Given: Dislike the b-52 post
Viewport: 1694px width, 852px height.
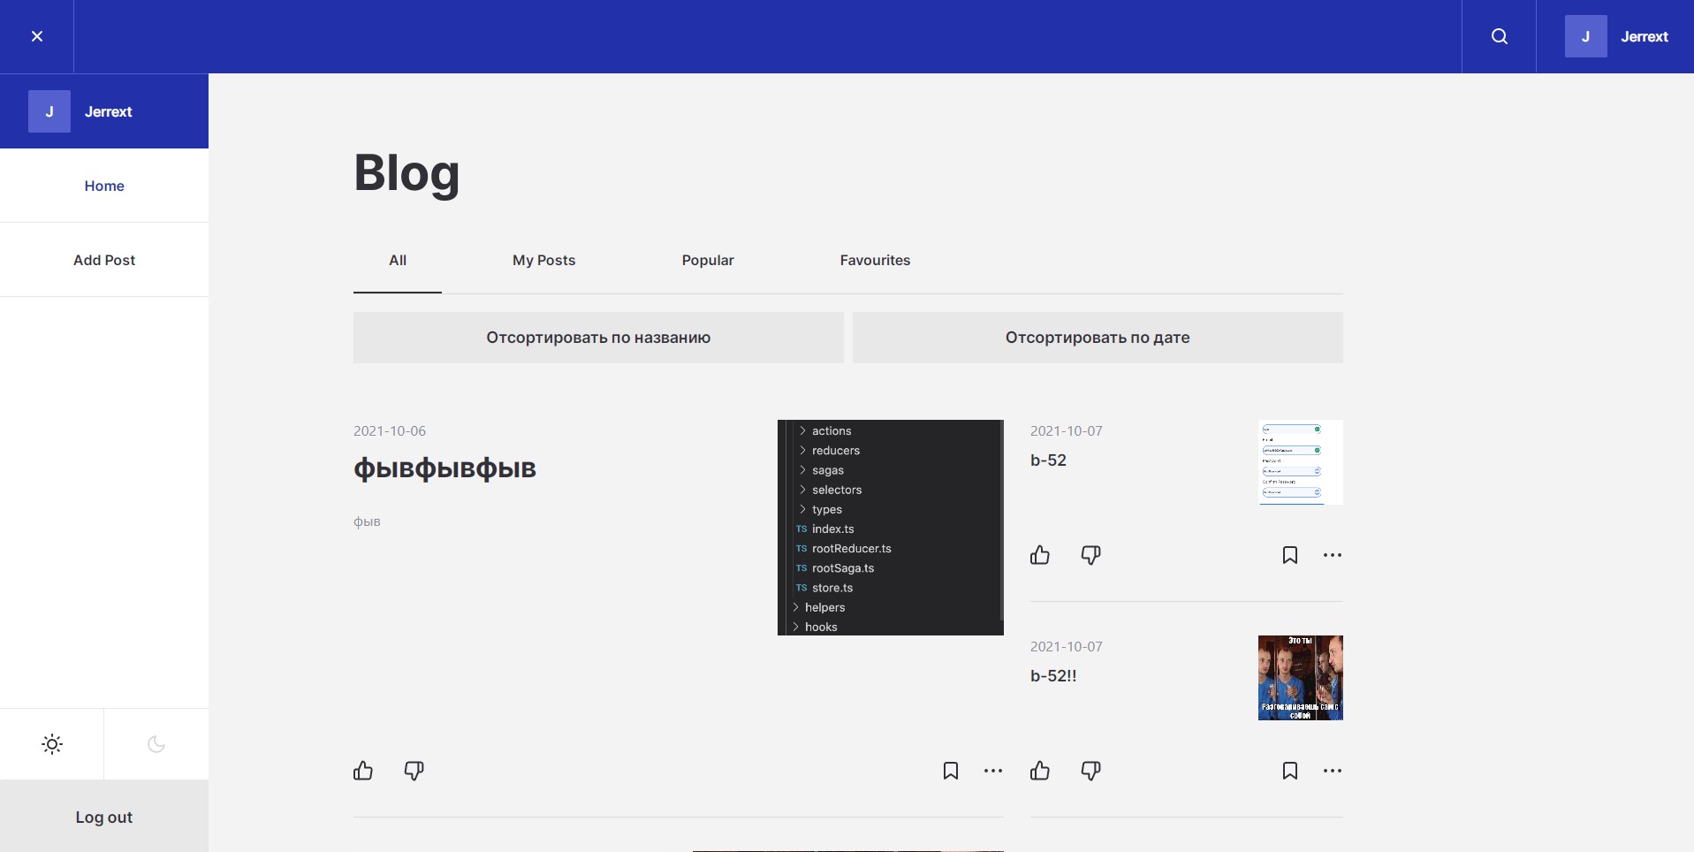Looking at the screenshot, I should (1090, 555).
